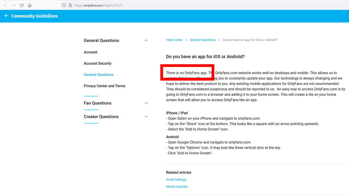Viewport: 349px width, 196px height.
Task: Expand the Fan Questions section
Action: tap(146, 103)
